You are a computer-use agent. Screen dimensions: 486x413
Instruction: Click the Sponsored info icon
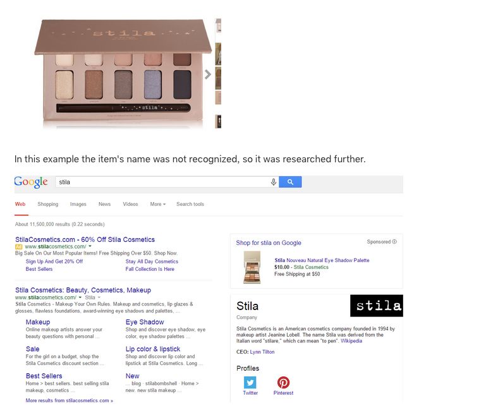tap(394, 241)
